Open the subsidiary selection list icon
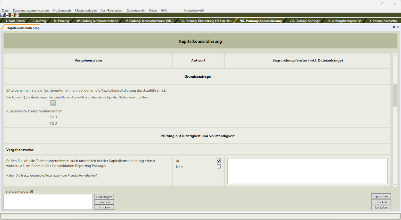This screenshot has width=401, height=220. click(x=53, y=103)
